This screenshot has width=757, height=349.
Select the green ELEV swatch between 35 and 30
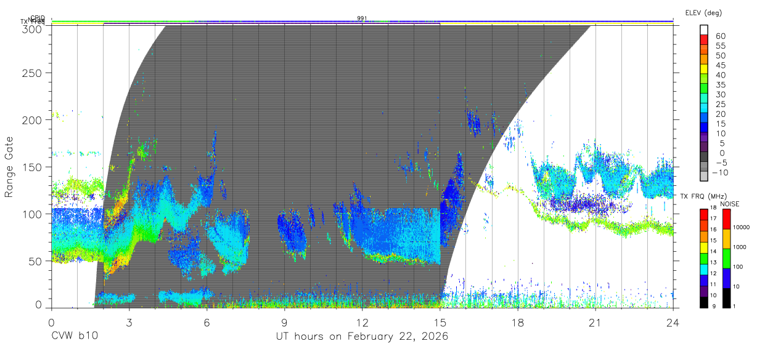tap(704, 89)
